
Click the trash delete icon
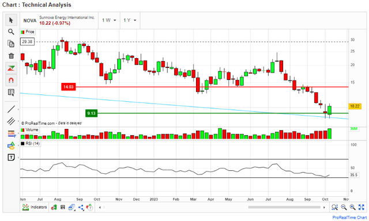click(x=11, y=56)
